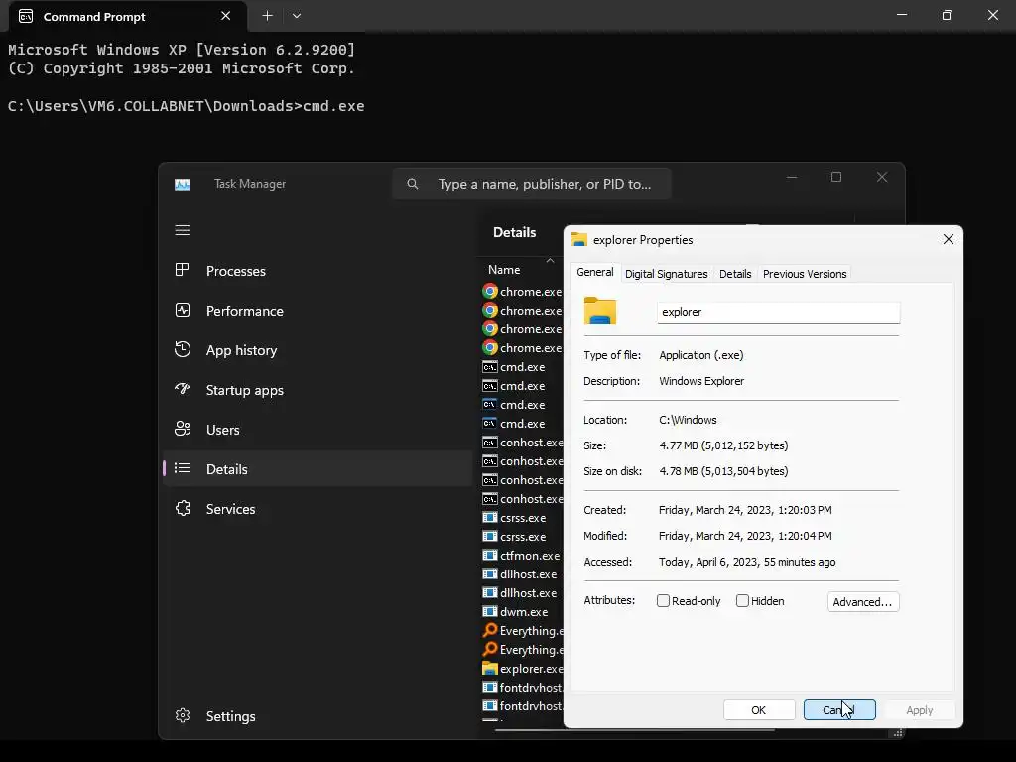The image size is (1016, 762).
Task: Open a new terminal tab
Action: coord(267,16)
